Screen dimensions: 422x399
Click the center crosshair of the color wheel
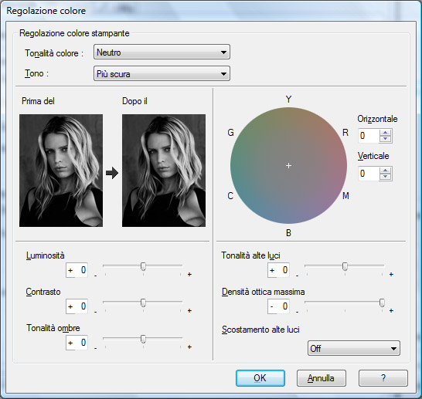tap(288, 165)
